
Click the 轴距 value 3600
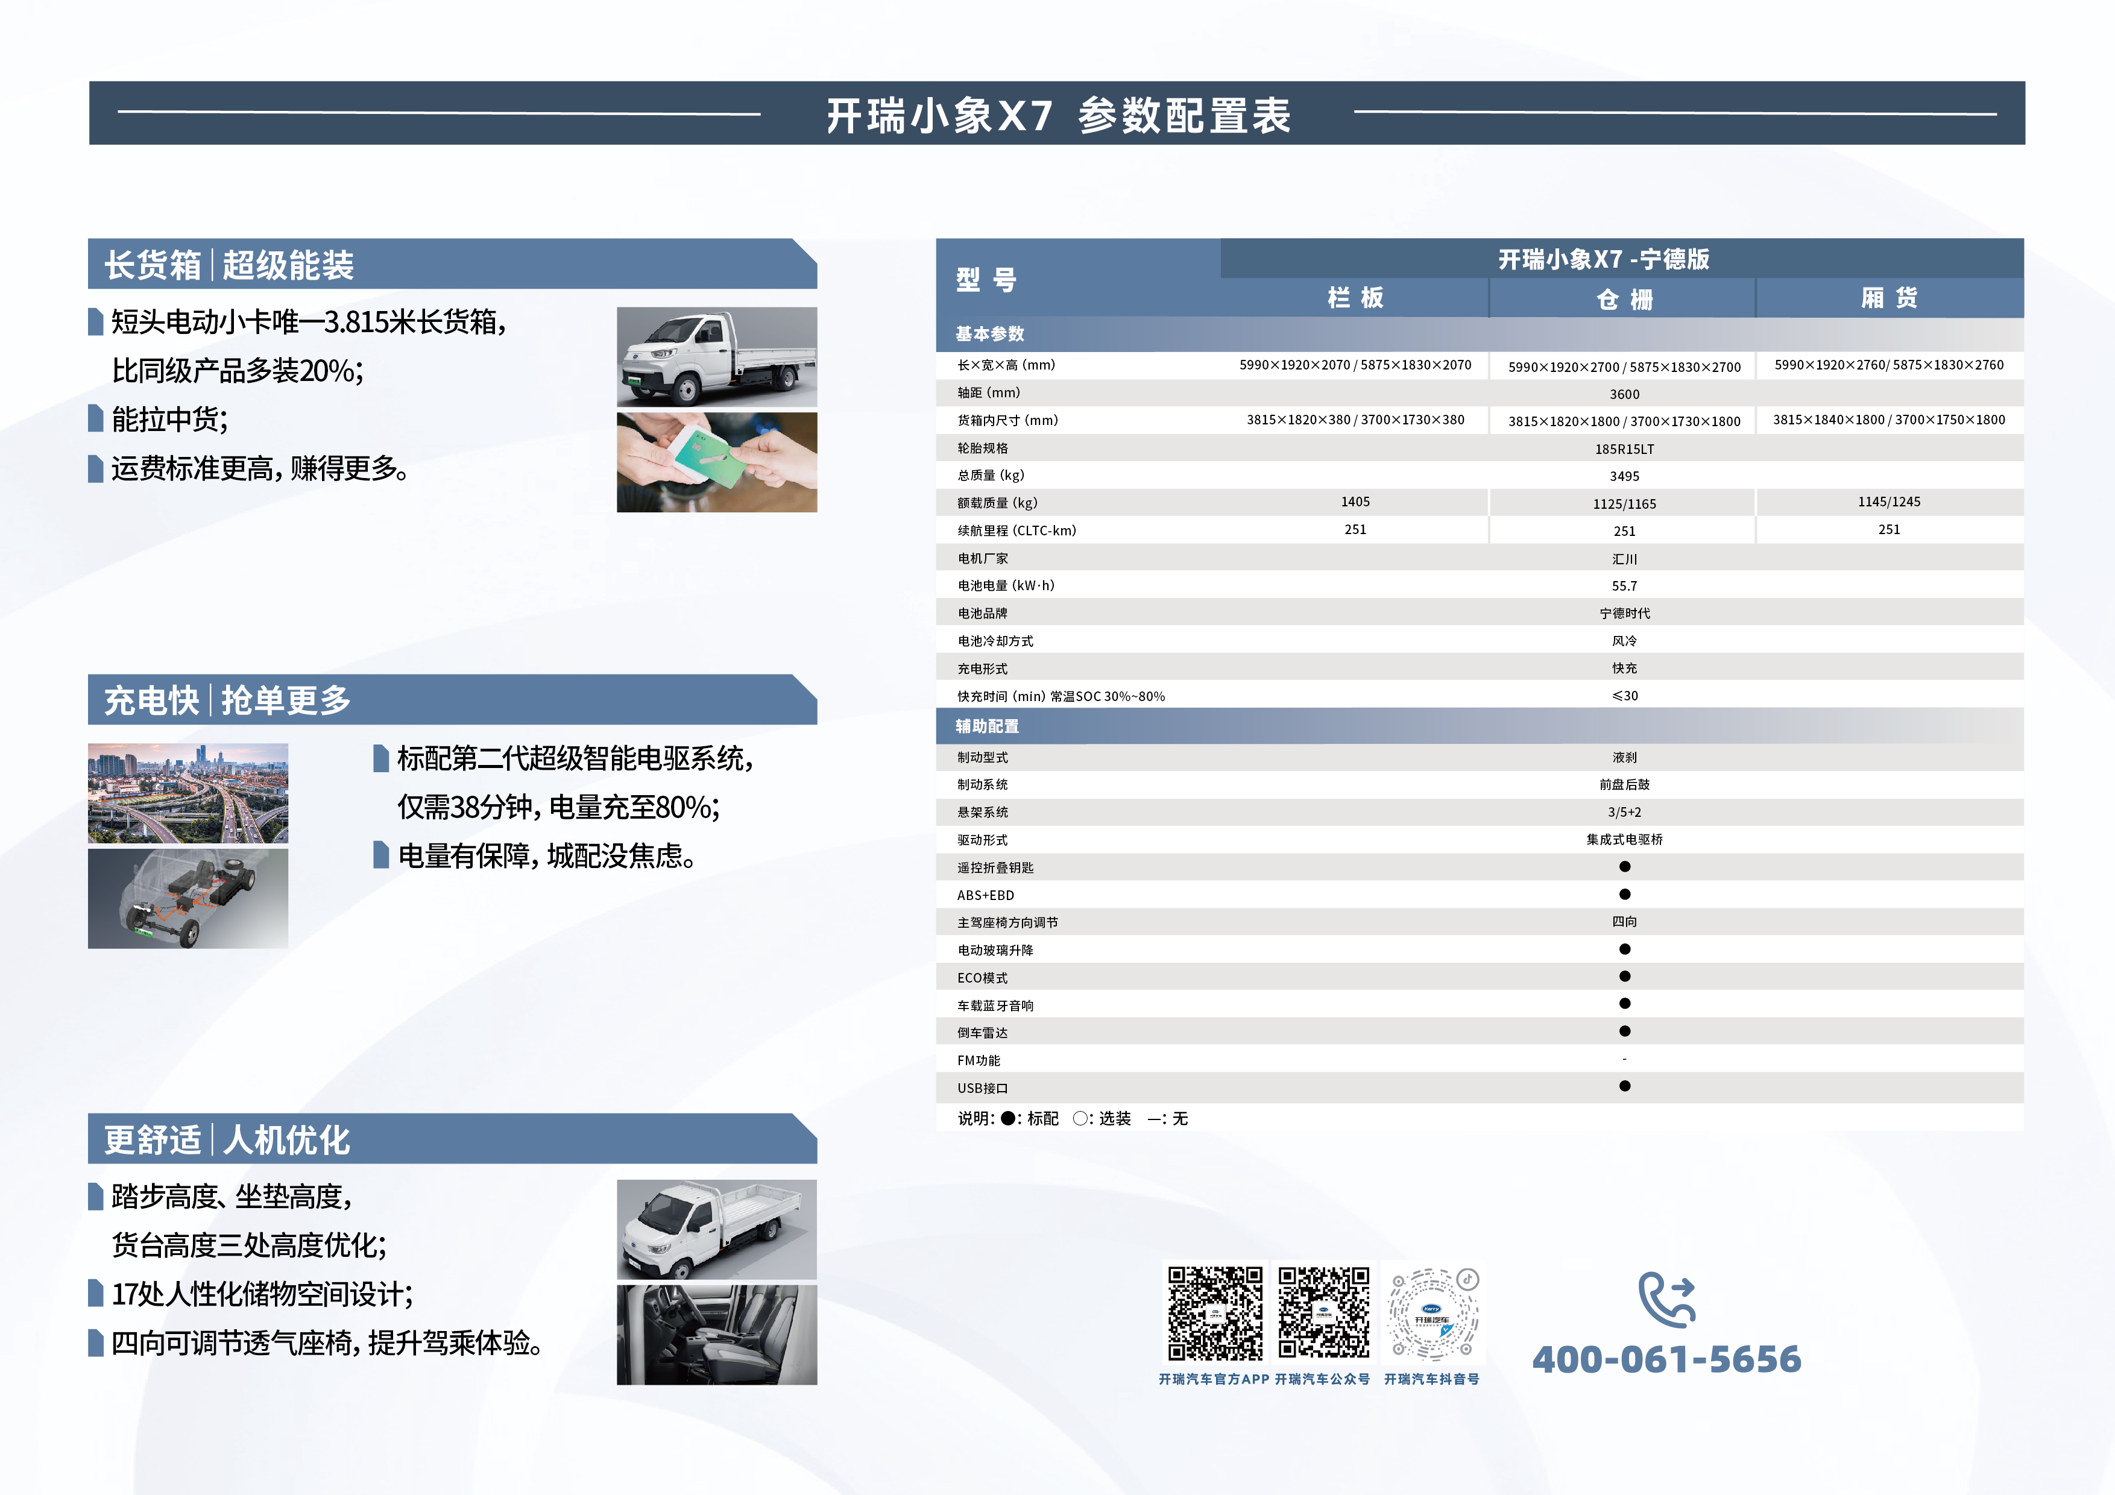[x=1625, y=394]
